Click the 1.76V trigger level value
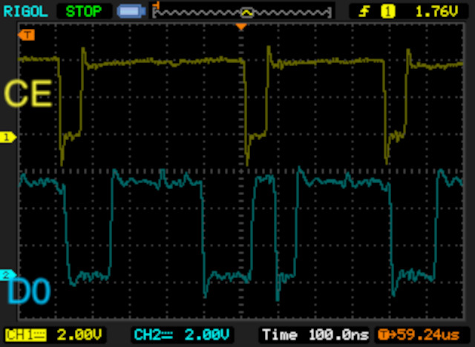 click(x=436, y=12)
